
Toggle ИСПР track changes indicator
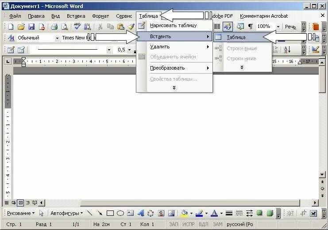coord(189,224)
